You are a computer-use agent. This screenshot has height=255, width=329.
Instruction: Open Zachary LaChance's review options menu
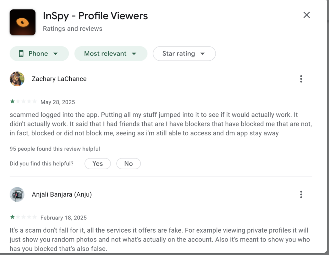click(x=301, y=79)
